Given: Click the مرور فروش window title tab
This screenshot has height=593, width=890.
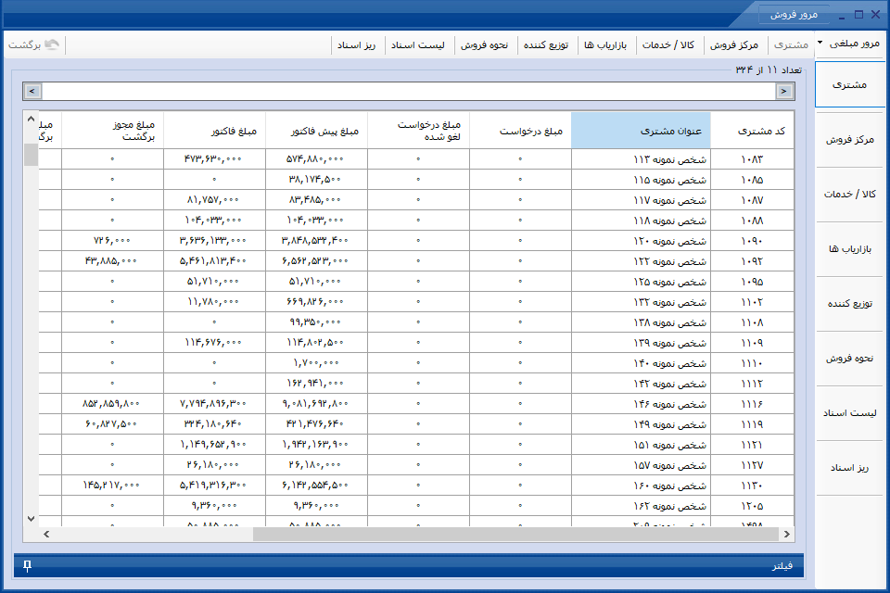Looking at the screenshot, I should pos(794,15).
